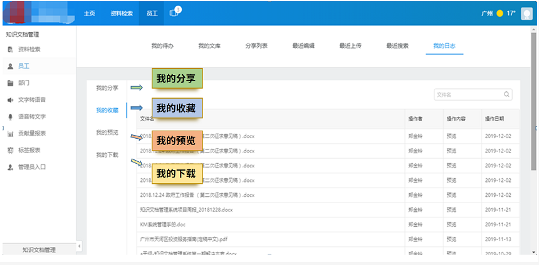Click the 部门 folder icon in sidebar
The image size is (539, 265).
point(11,82)
